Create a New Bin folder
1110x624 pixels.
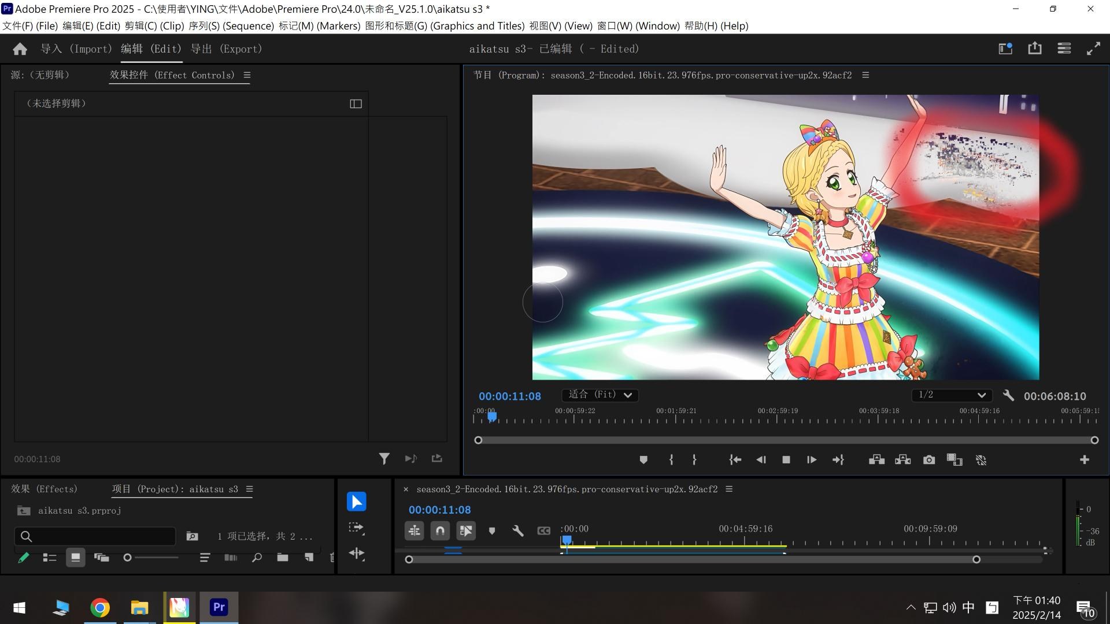coord(283,558)
